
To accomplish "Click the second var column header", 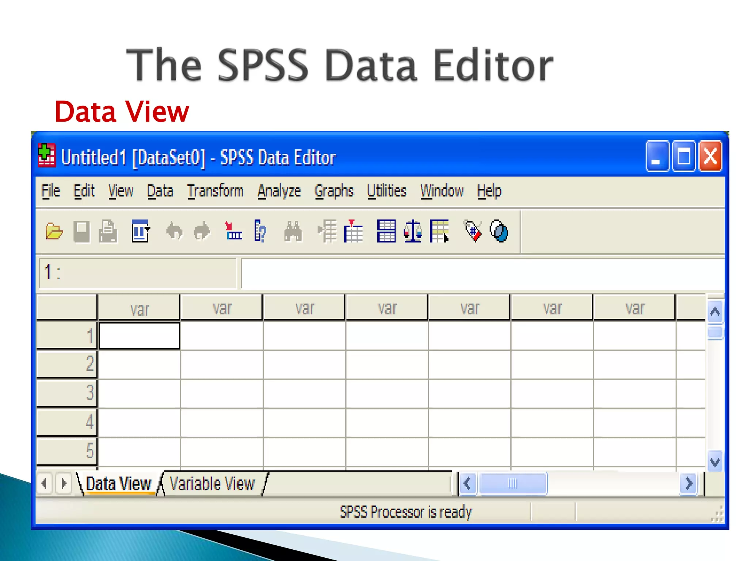I will [222, 308].
